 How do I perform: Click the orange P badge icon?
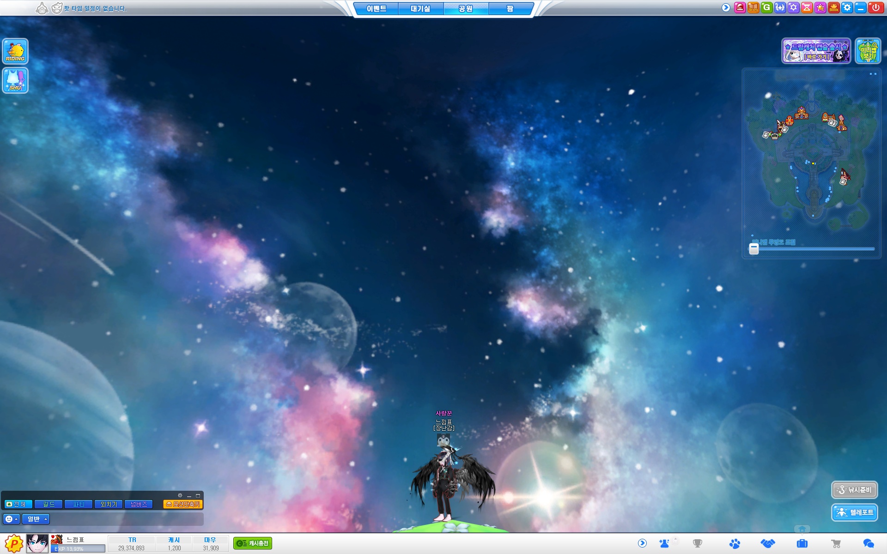(x=13, y=543)
